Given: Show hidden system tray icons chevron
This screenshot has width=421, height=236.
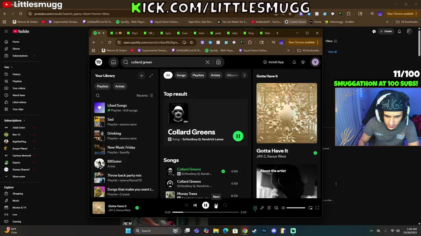Looking at the screenshot, I should click(x=371, y=231).
